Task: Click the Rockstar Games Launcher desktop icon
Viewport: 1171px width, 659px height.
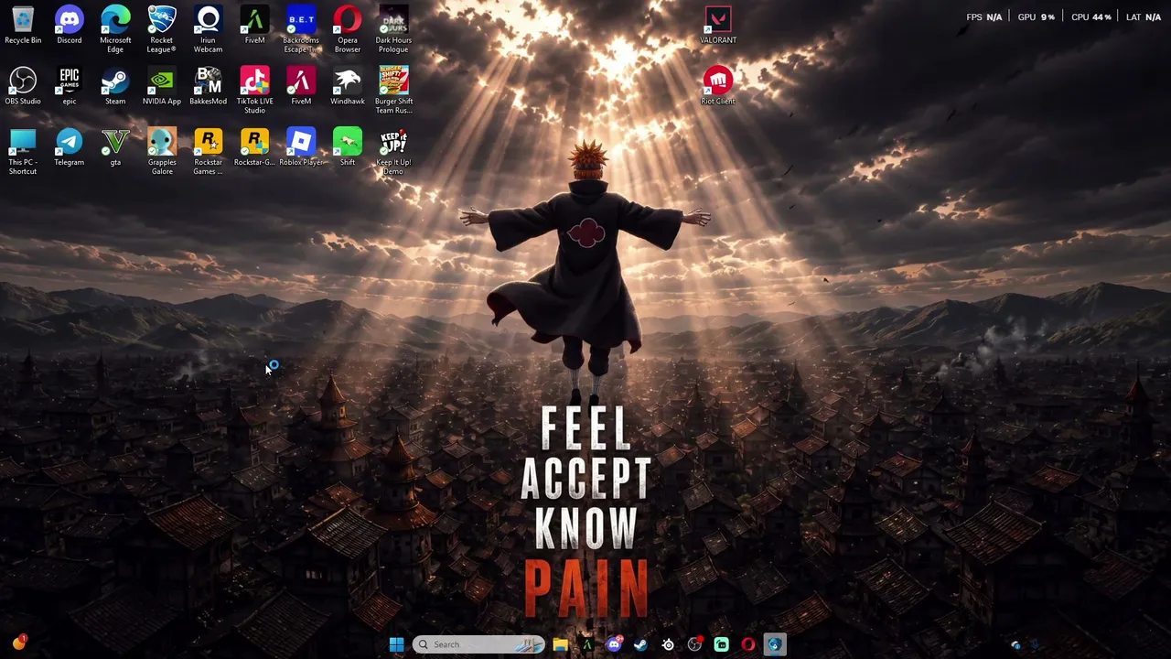Action: (208, 152)
